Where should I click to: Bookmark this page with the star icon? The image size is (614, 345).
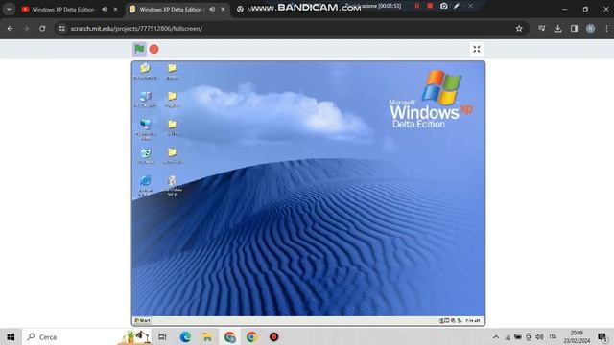pos(519,28)
